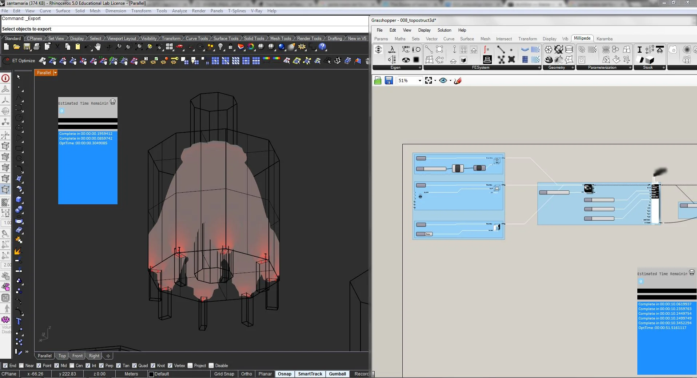Screen dimensions: 697x378
Task: Open the 51% zoom level dropdown
Action: [x=420, y=81]
